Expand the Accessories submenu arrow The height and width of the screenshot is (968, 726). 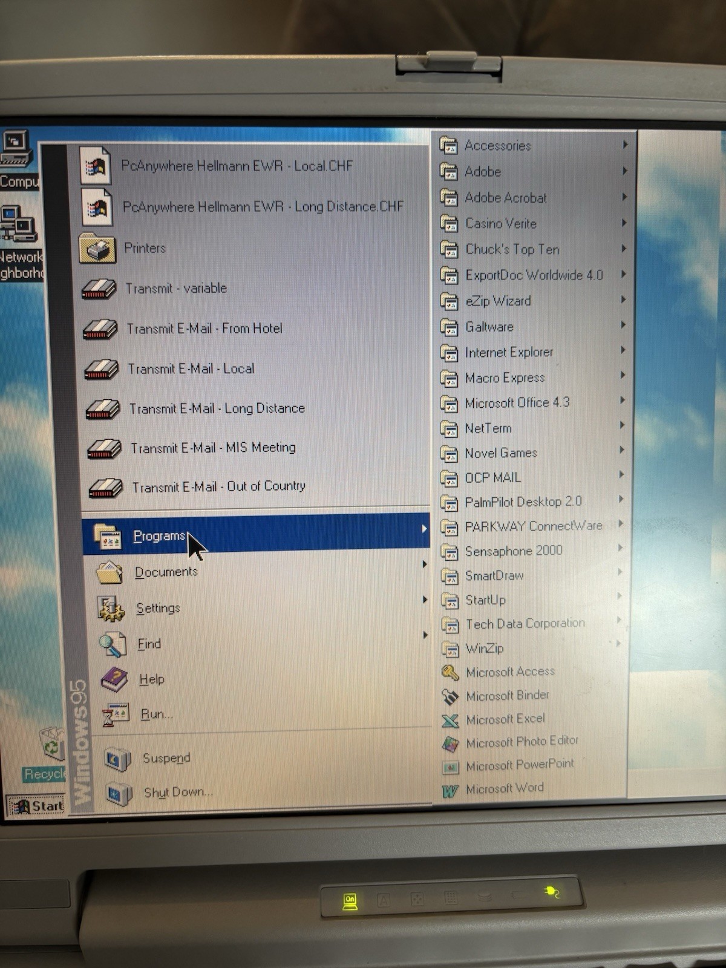tap(625, 145)
